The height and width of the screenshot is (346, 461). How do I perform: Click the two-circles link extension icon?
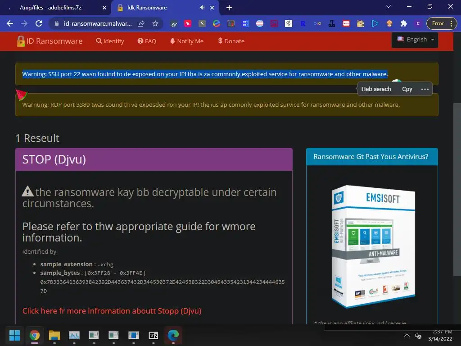tap(317, 23)
